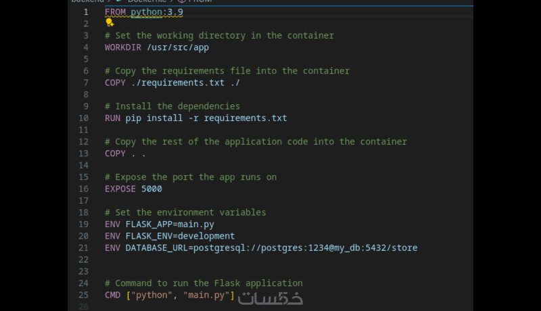Click FLASK_ENV=development text
This screenshot has height=311, width=541.
coord(181,236)
